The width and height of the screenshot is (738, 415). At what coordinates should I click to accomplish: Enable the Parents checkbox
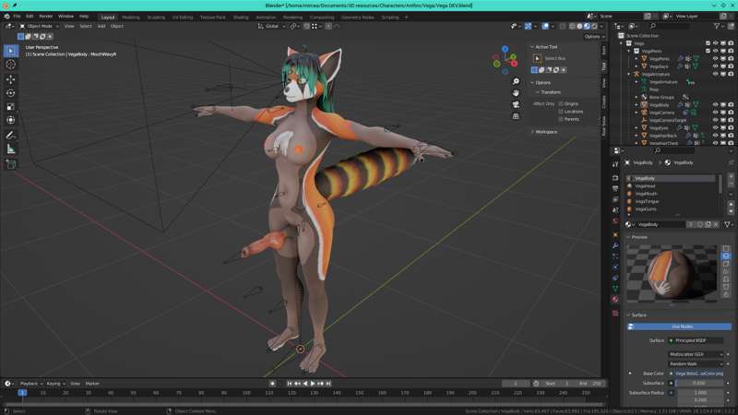[x=561, y=119]
